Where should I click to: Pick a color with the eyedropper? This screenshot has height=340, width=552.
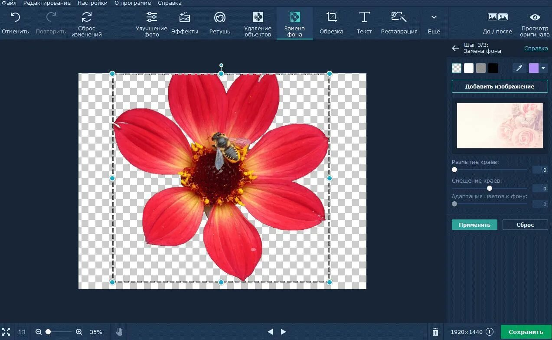coord(519,68)
